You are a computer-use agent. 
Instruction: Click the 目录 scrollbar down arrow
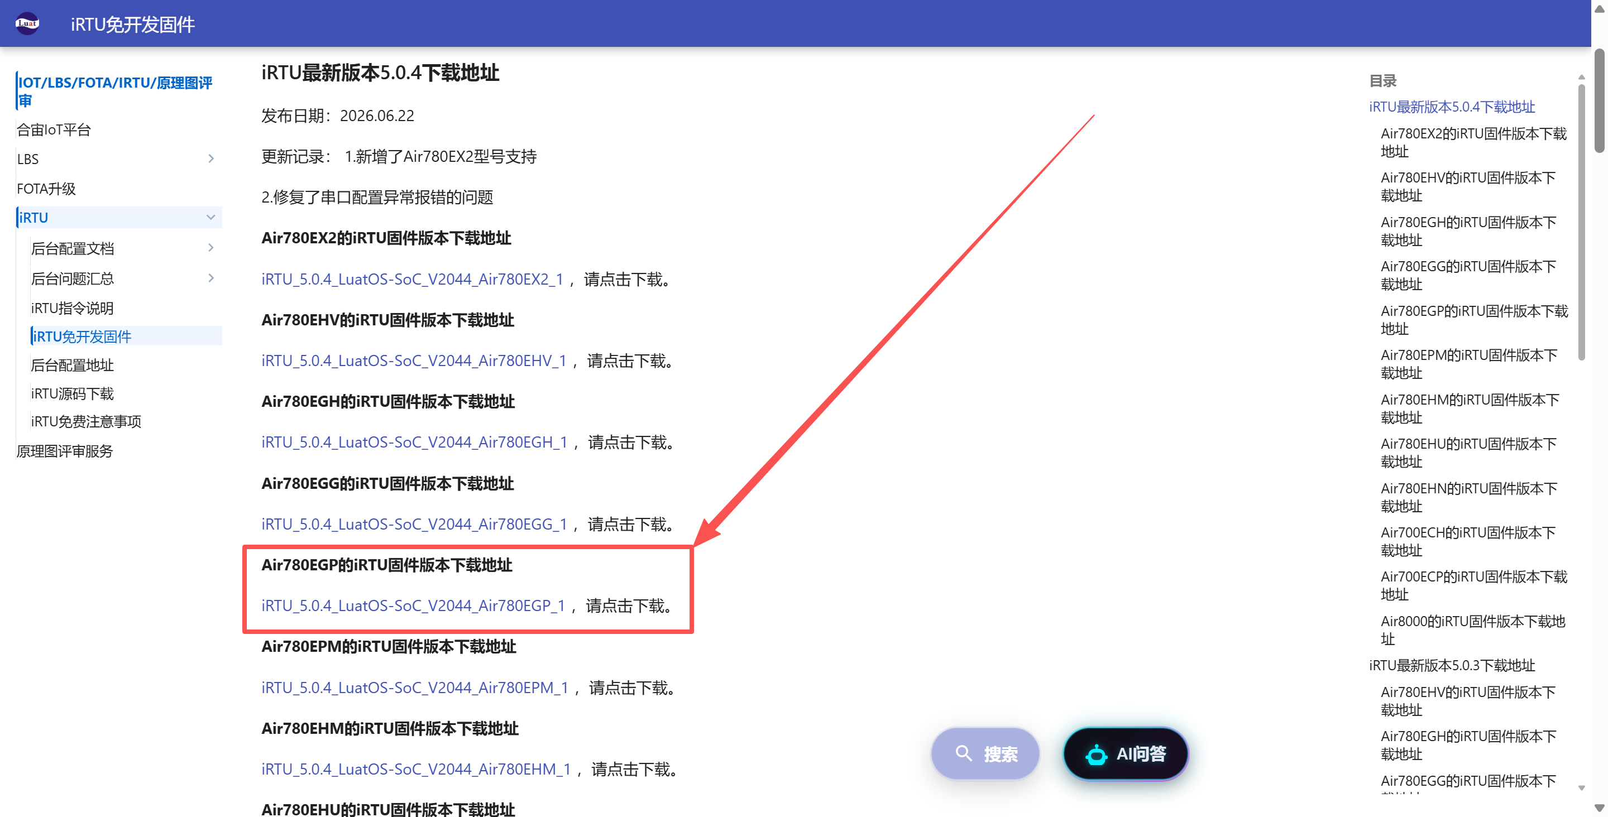[1582, 789]
